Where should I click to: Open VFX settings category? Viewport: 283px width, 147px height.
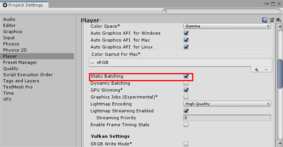pos(7,99)
